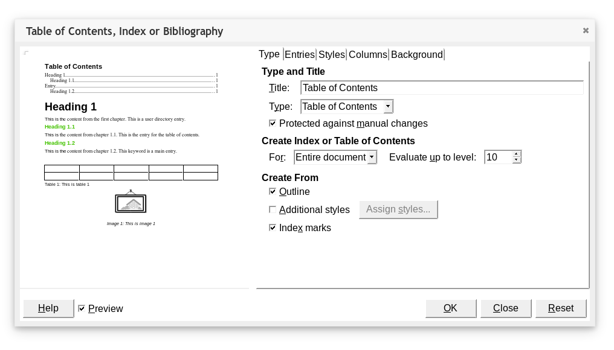Viewport: 614px width, 350px height.
Task: Click the green 'Heading 1.2' preview text
Action: point(59,143)
